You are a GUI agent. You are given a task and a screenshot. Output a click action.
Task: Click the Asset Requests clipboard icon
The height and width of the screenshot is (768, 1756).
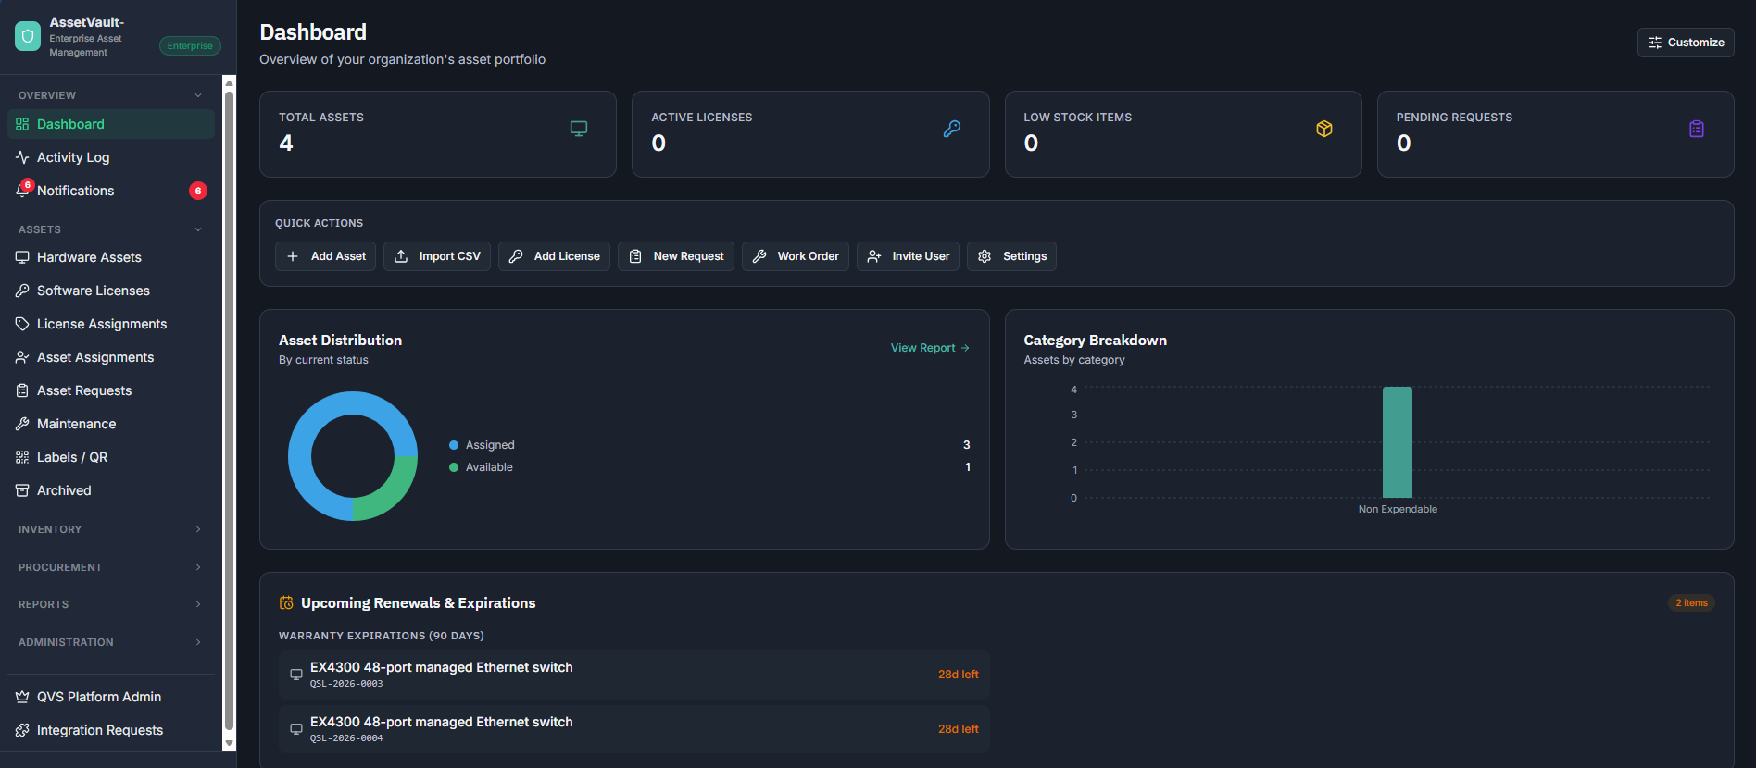pyautogui.click(x=22, y=390)
